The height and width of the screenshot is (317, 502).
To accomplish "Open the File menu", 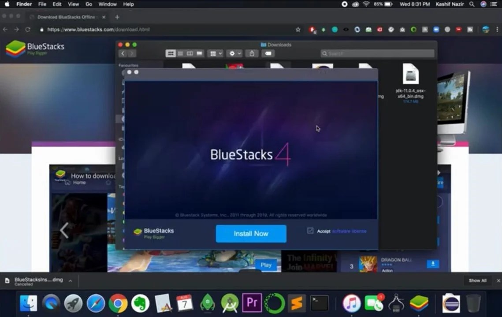I will tap(42, 4).
